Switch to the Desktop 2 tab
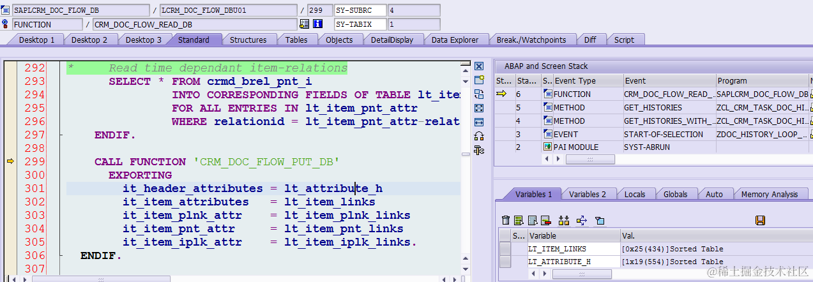This screenshot has width=813, height=282. click(x=89, y=40)
